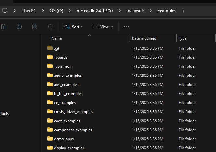Image resolution: width=216 pixels, height=152 pixels.
Task: Select the ce_examples folder name
Action: click(x=65, y=103)
